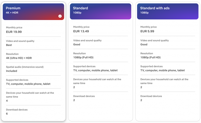Click the Premium plan title text
Viewport: 201px width, 123px height.
coord(13,8)
